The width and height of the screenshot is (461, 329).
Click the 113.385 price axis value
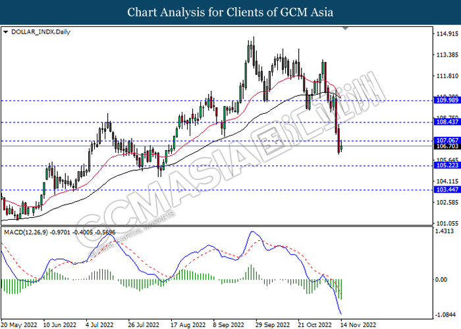[x=447, y=55]
